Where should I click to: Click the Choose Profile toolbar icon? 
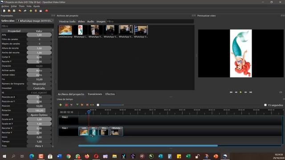coord(36,11)
